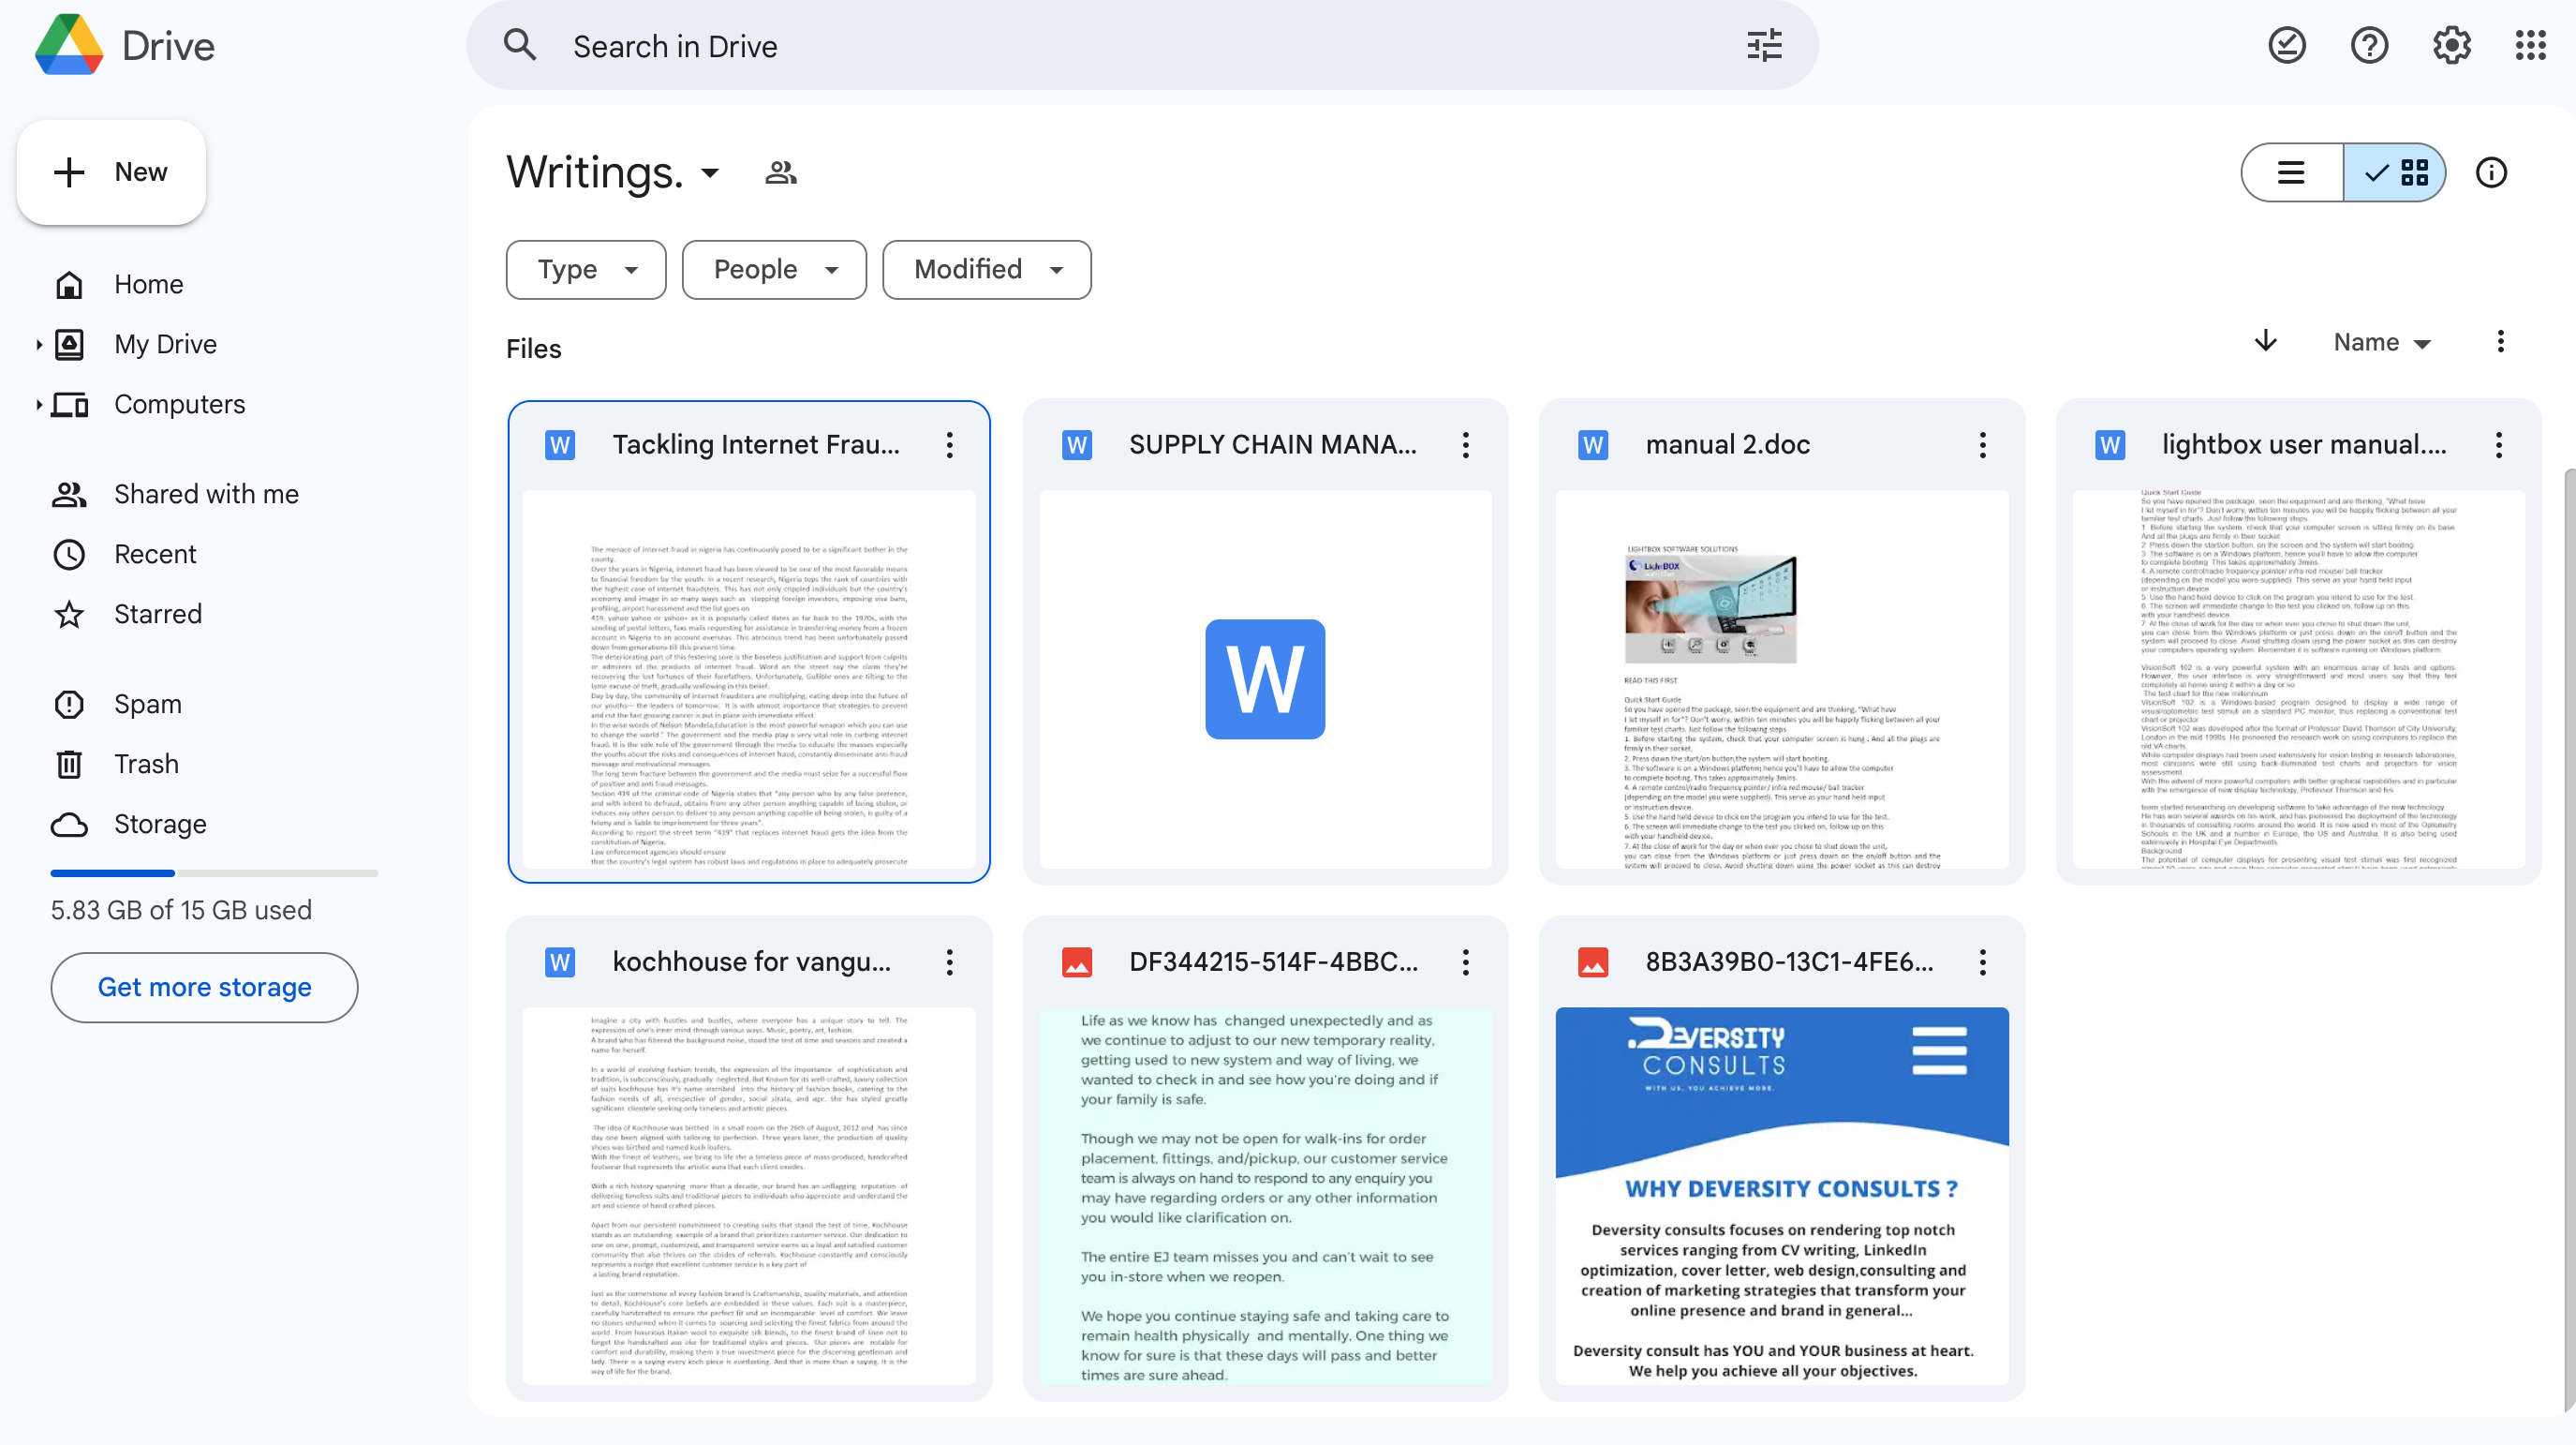The height and width of the screenshot is (1445, 2576).
Task: Open Recent files list
Action: tap(155, 555)
